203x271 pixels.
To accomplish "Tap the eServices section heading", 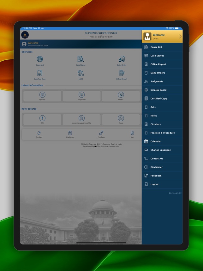I will coord(27,52).
